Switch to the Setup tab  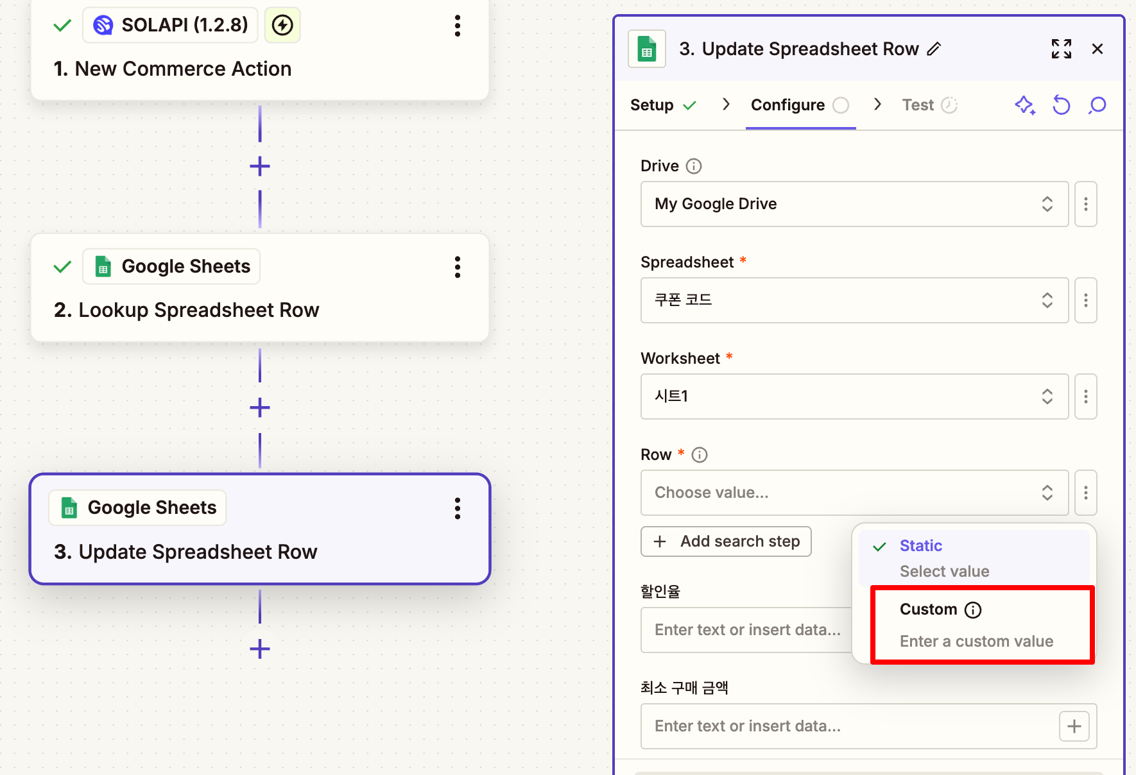[663, 105]
